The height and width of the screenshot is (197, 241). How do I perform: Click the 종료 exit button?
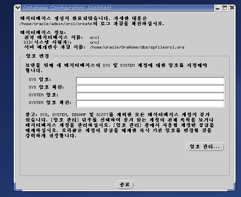point(125,184)
